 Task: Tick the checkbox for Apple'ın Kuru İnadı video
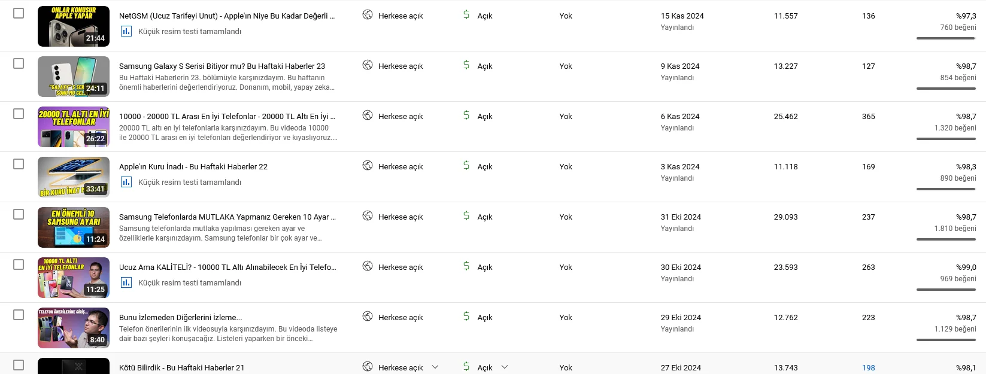(19, 164)
